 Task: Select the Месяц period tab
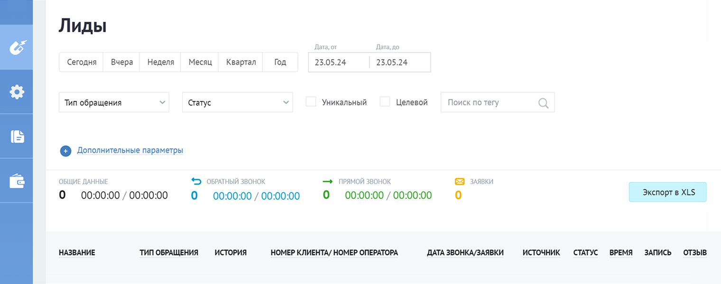(200, 62)
